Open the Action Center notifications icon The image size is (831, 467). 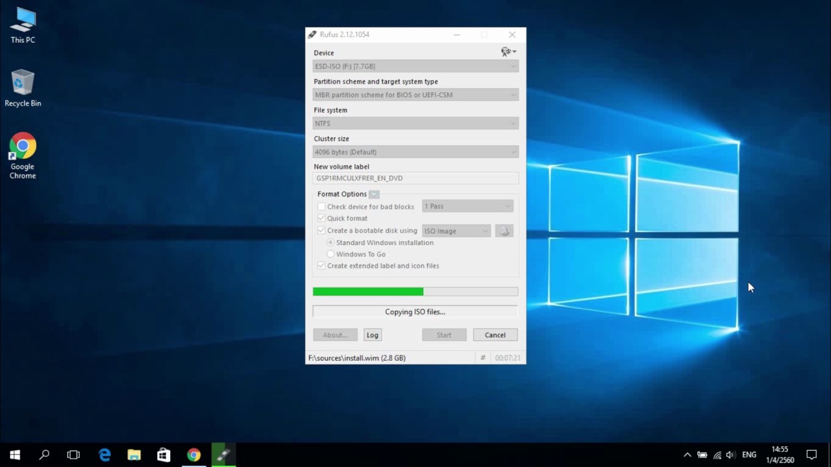click(x=812, y=455)
